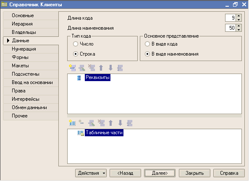Click the Длина кода input field
This screenshot has width=249, height=181.
click(231, 18)
